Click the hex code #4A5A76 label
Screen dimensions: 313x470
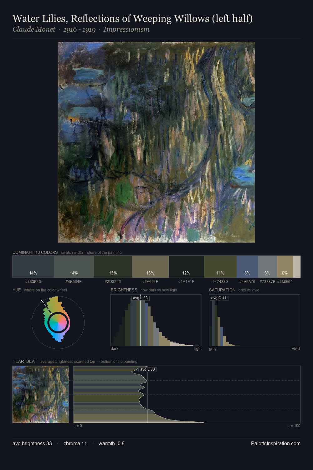click(x=247, y=282)
